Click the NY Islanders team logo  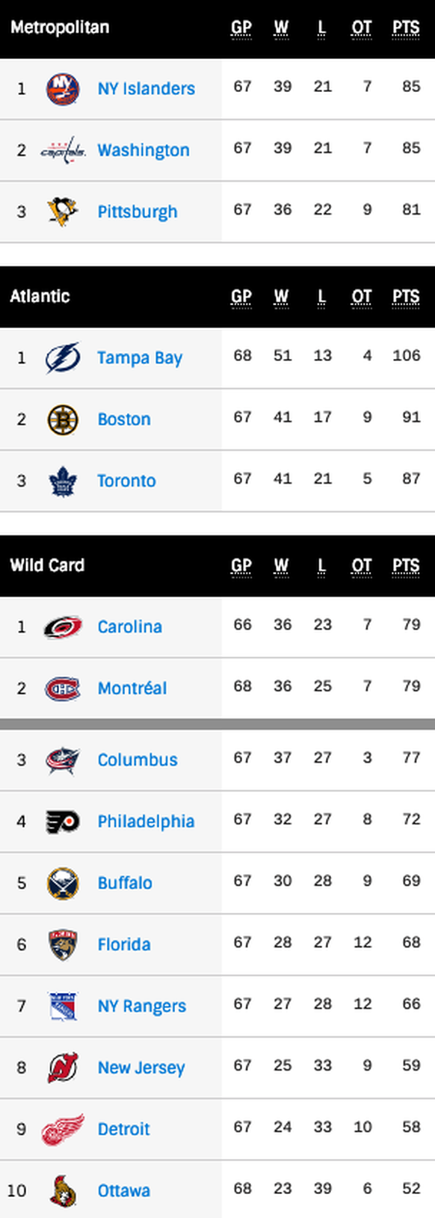tap(63, 89)
